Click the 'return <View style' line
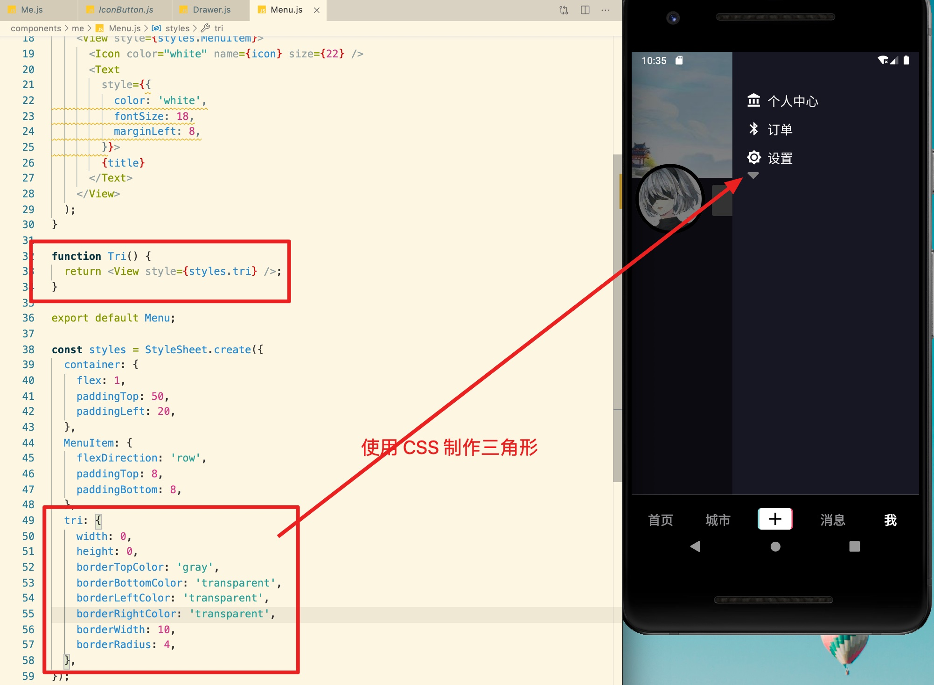The image size is (934, 685). [x=173, y=272]
